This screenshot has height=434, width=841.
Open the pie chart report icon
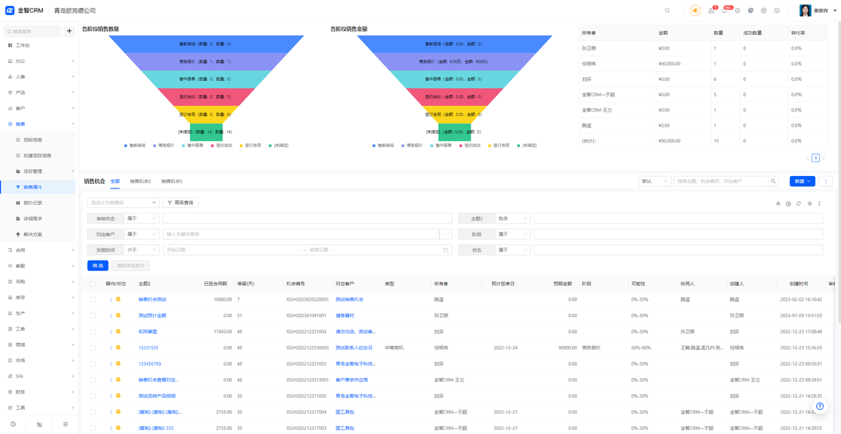pyautogui.click(x=751, y=11)
